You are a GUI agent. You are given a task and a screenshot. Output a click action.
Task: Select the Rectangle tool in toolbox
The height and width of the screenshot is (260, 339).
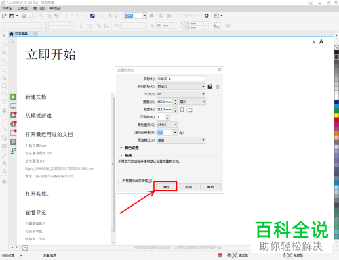click(4, 86)
